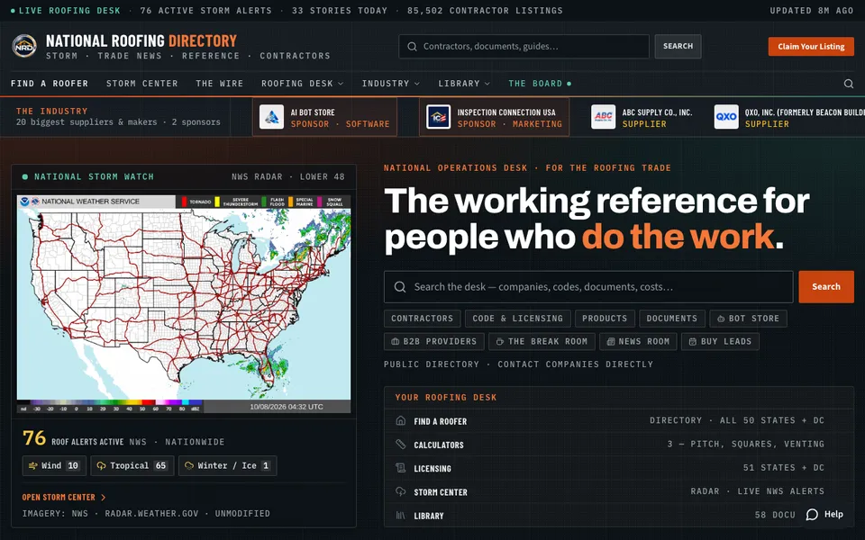Click the cloud icon beside Storm Center row
The image size is (865, 540).
400,491
